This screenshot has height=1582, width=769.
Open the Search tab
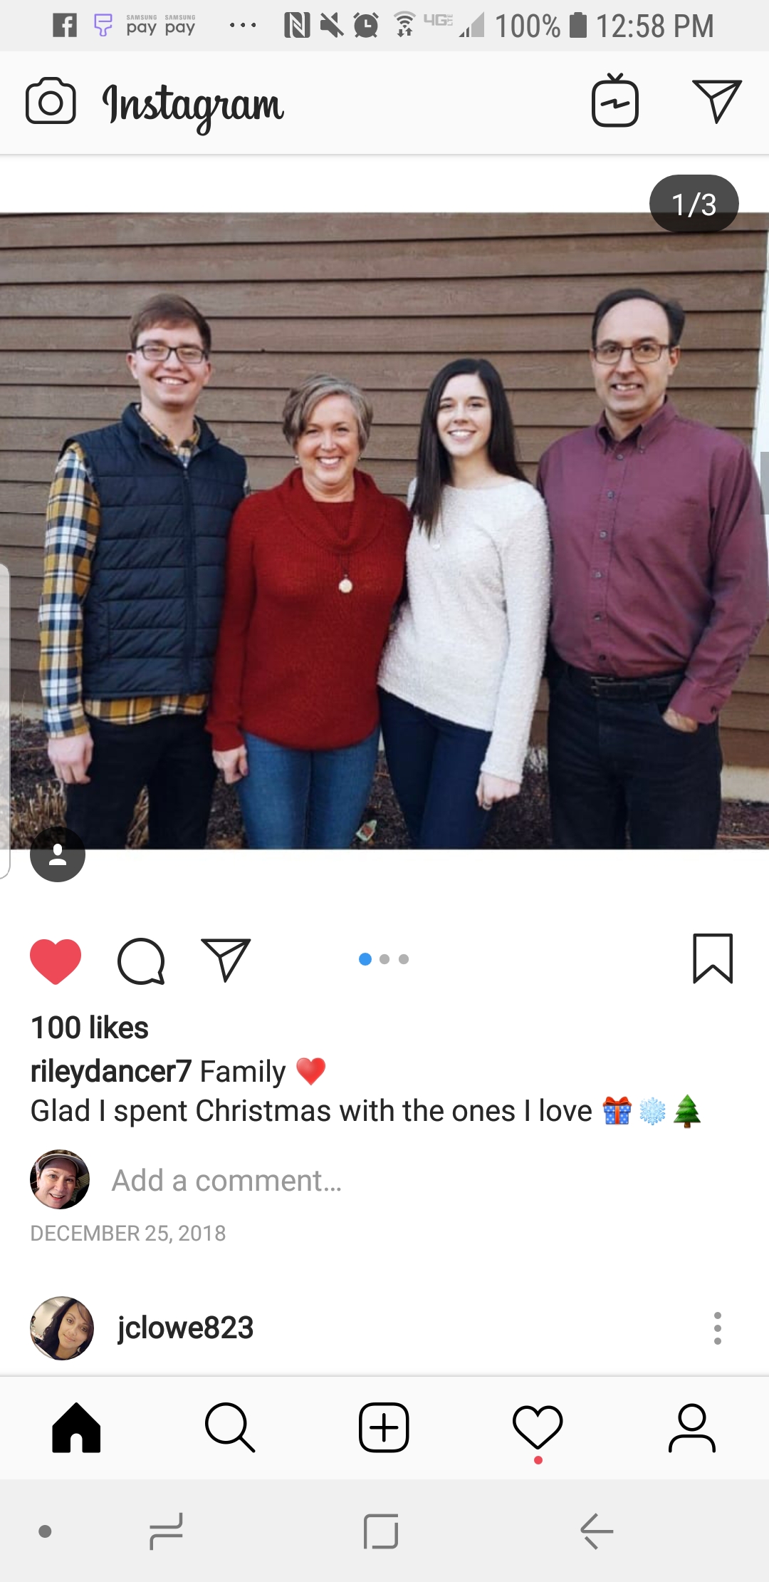click(229, 1427)
